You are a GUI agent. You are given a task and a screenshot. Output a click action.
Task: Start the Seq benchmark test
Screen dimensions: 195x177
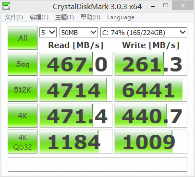[23, 64]
